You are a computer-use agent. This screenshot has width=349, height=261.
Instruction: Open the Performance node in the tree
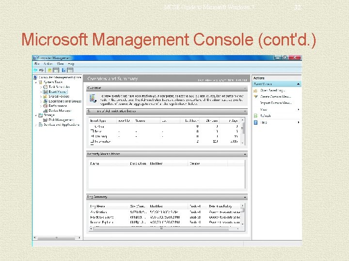click(58, 106)
